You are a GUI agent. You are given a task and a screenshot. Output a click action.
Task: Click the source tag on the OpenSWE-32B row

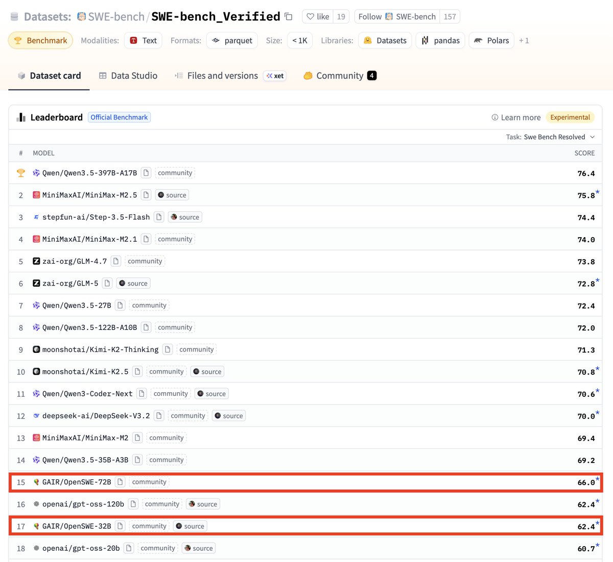coord(190,526)
